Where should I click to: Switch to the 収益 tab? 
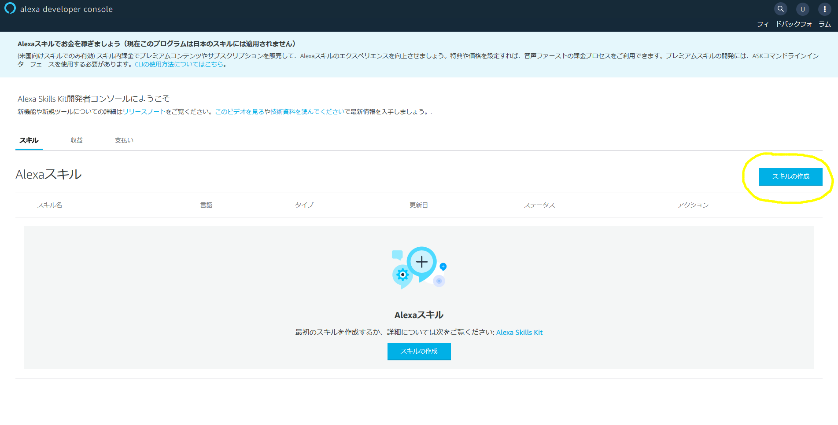(77, 140)
